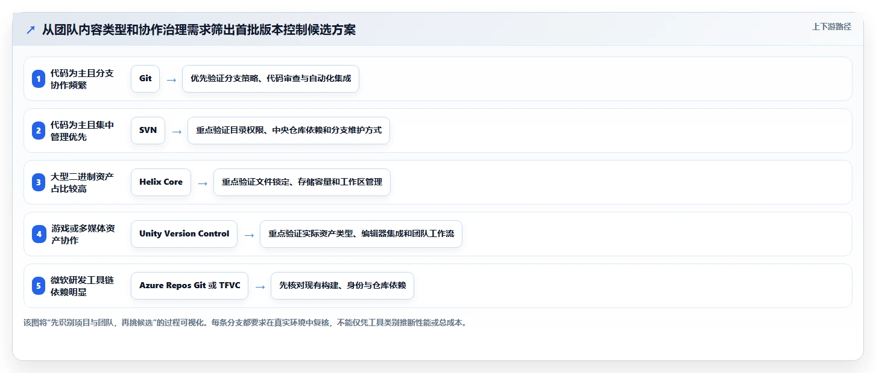This screenshot has width=876, height=373.
Task: Click 优先验证分支策略、代码审查与自动化集成 box
Action: click(271, 79)
